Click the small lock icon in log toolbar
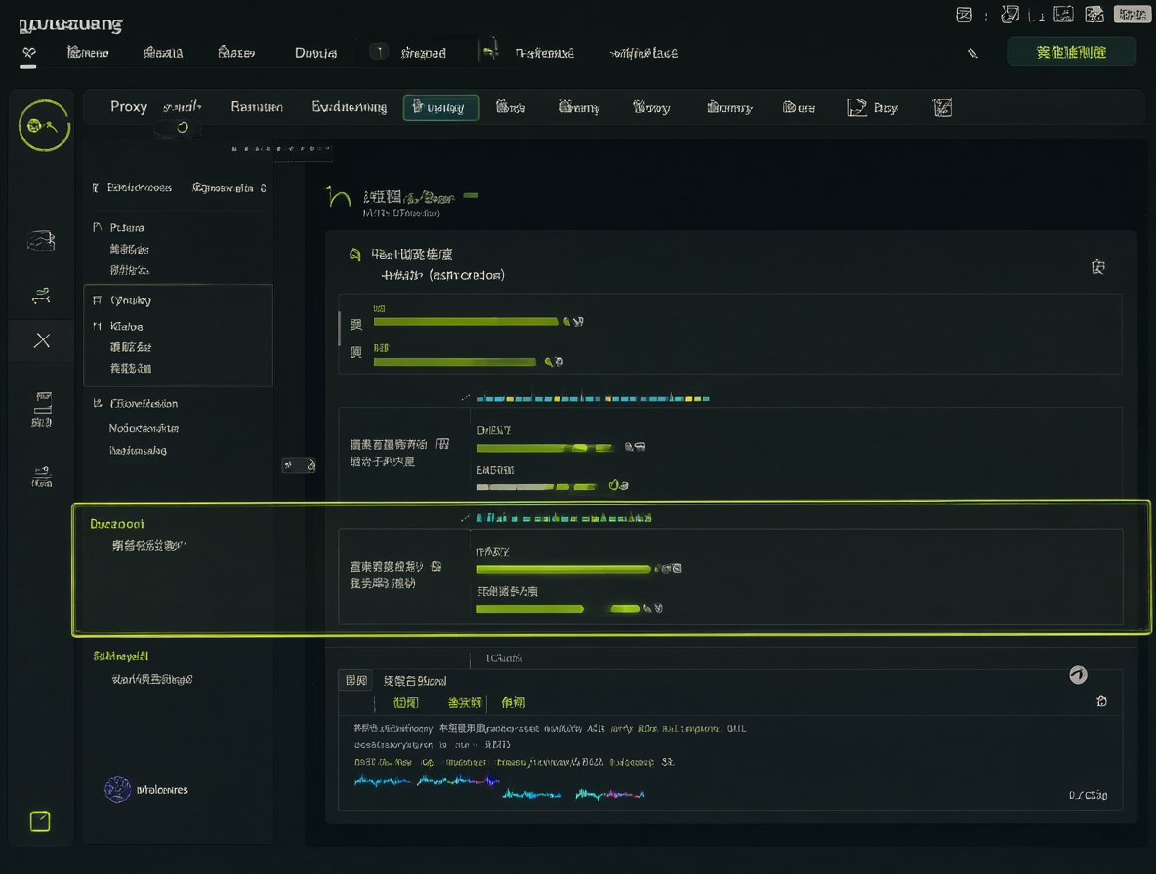Image resolution: width=1156 pixels, height=874 pixels. point(1101,701)
